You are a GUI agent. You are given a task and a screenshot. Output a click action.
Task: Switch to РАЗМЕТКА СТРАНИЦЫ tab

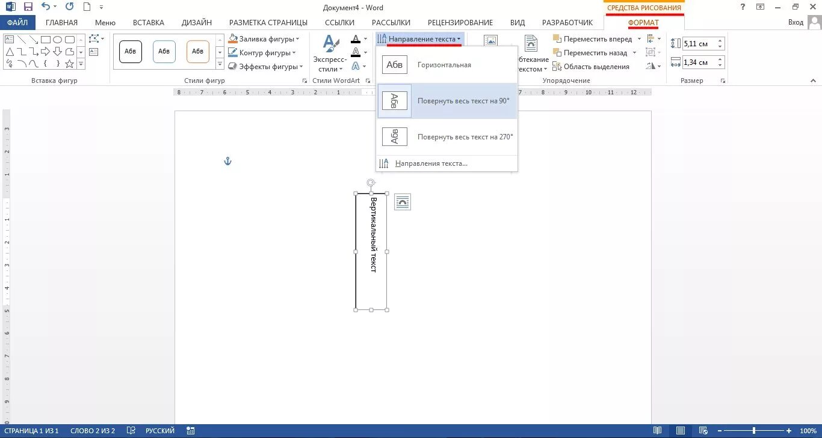coord(268,23)
